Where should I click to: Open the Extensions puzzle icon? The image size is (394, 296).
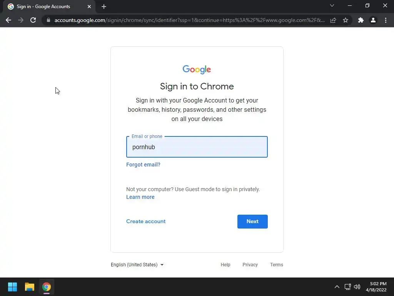(361, 20)
